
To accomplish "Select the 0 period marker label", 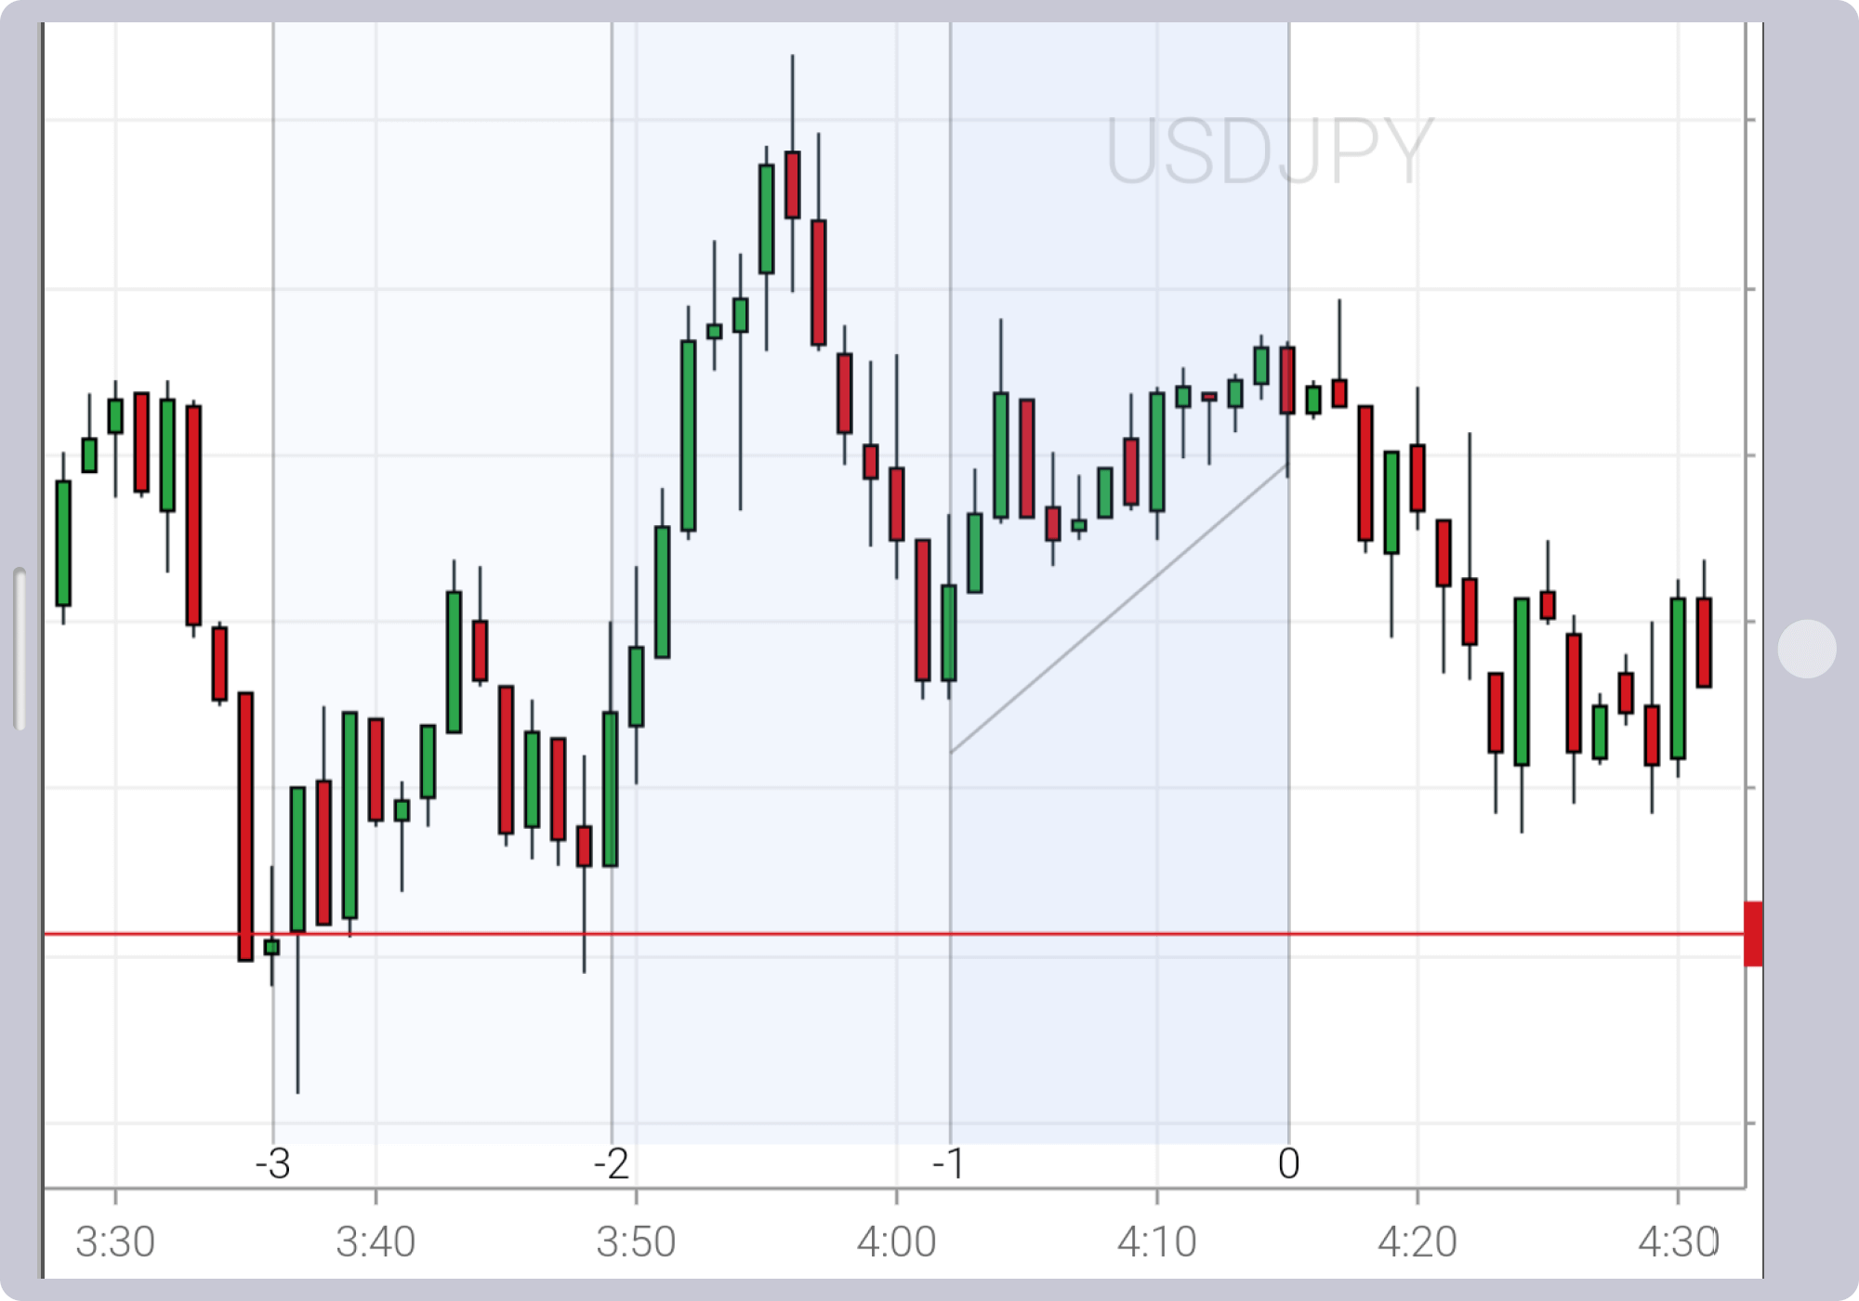I will (x=1288, y=1163).
